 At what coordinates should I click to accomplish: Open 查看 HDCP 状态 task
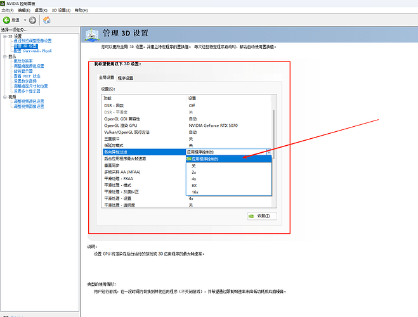tap(27, 76)
